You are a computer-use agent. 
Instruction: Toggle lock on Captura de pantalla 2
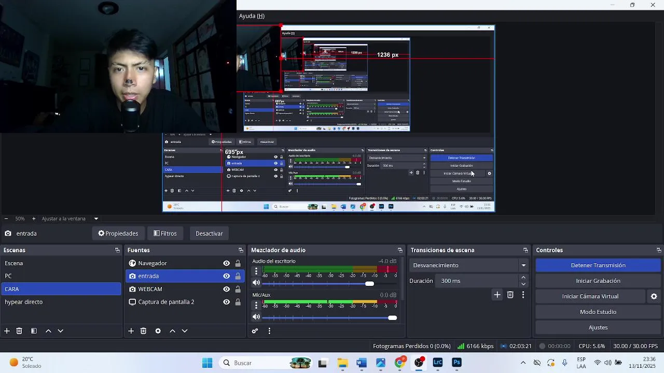point(238,302)
